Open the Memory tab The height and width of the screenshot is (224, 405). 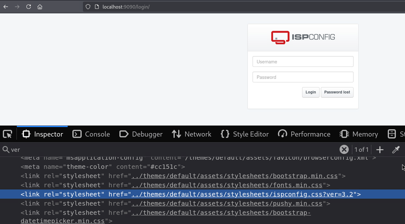[359, 134]
